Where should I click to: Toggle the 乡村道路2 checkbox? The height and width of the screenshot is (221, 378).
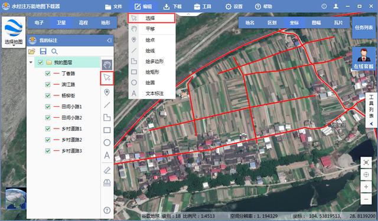[x=48, y=140]
